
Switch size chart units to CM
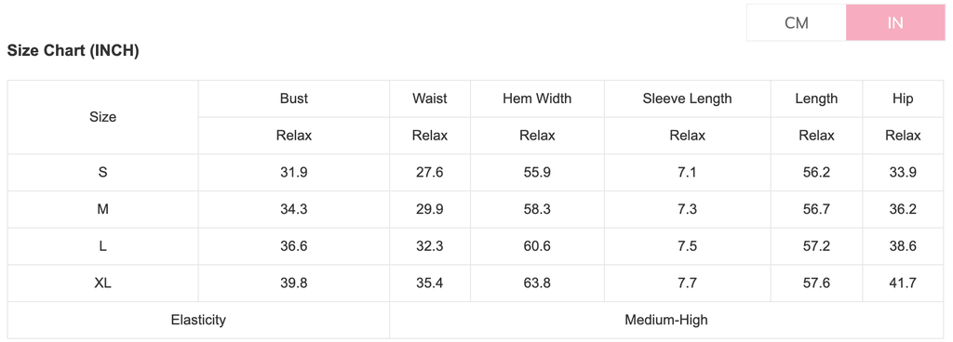pos(797,23)
